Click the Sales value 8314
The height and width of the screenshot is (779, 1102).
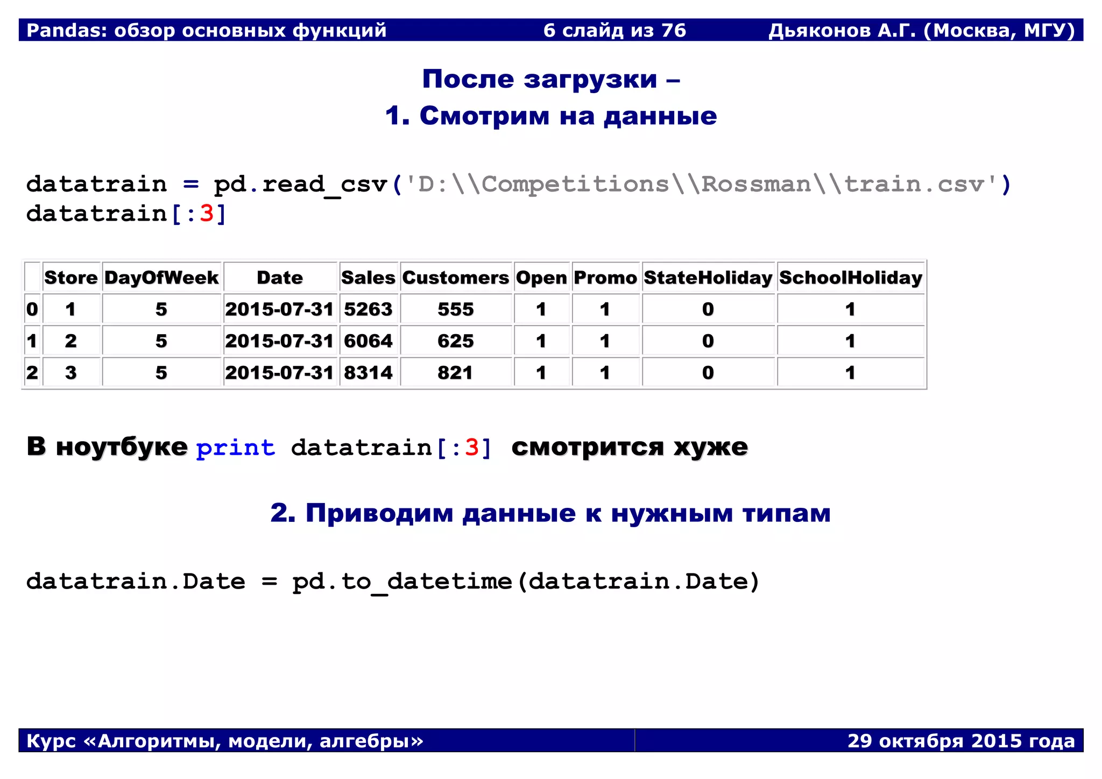point(369,373)
